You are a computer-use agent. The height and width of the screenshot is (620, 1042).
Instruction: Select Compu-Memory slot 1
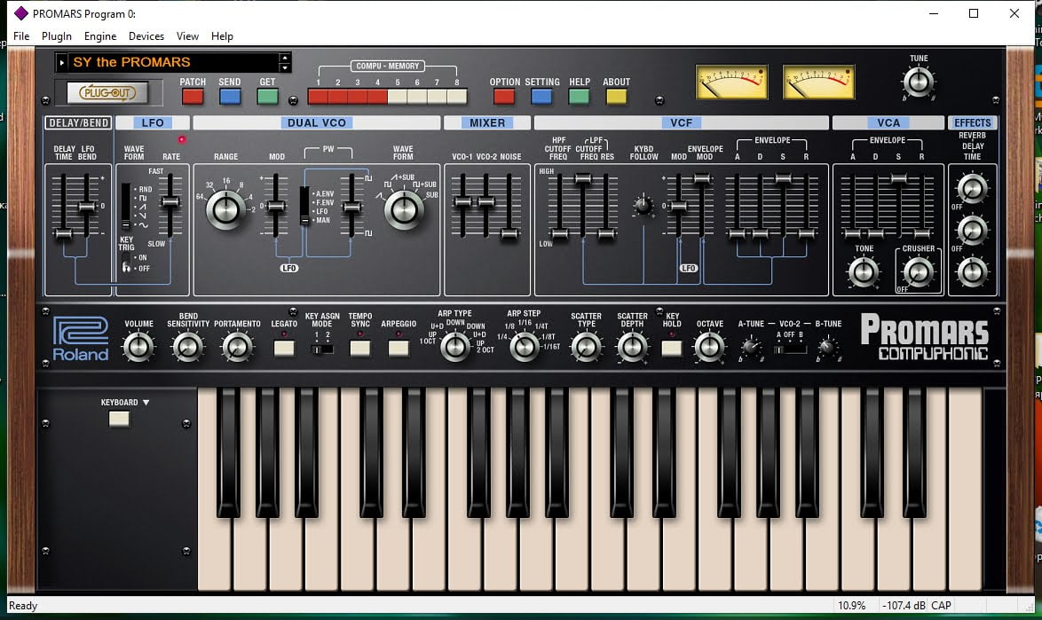[318, 97]
